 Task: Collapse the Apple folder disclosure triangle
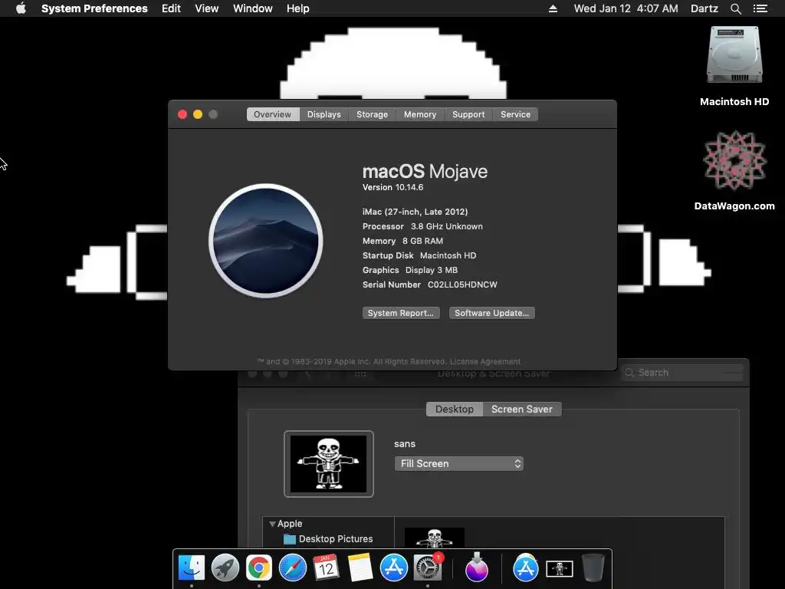[x=272, y=524]
